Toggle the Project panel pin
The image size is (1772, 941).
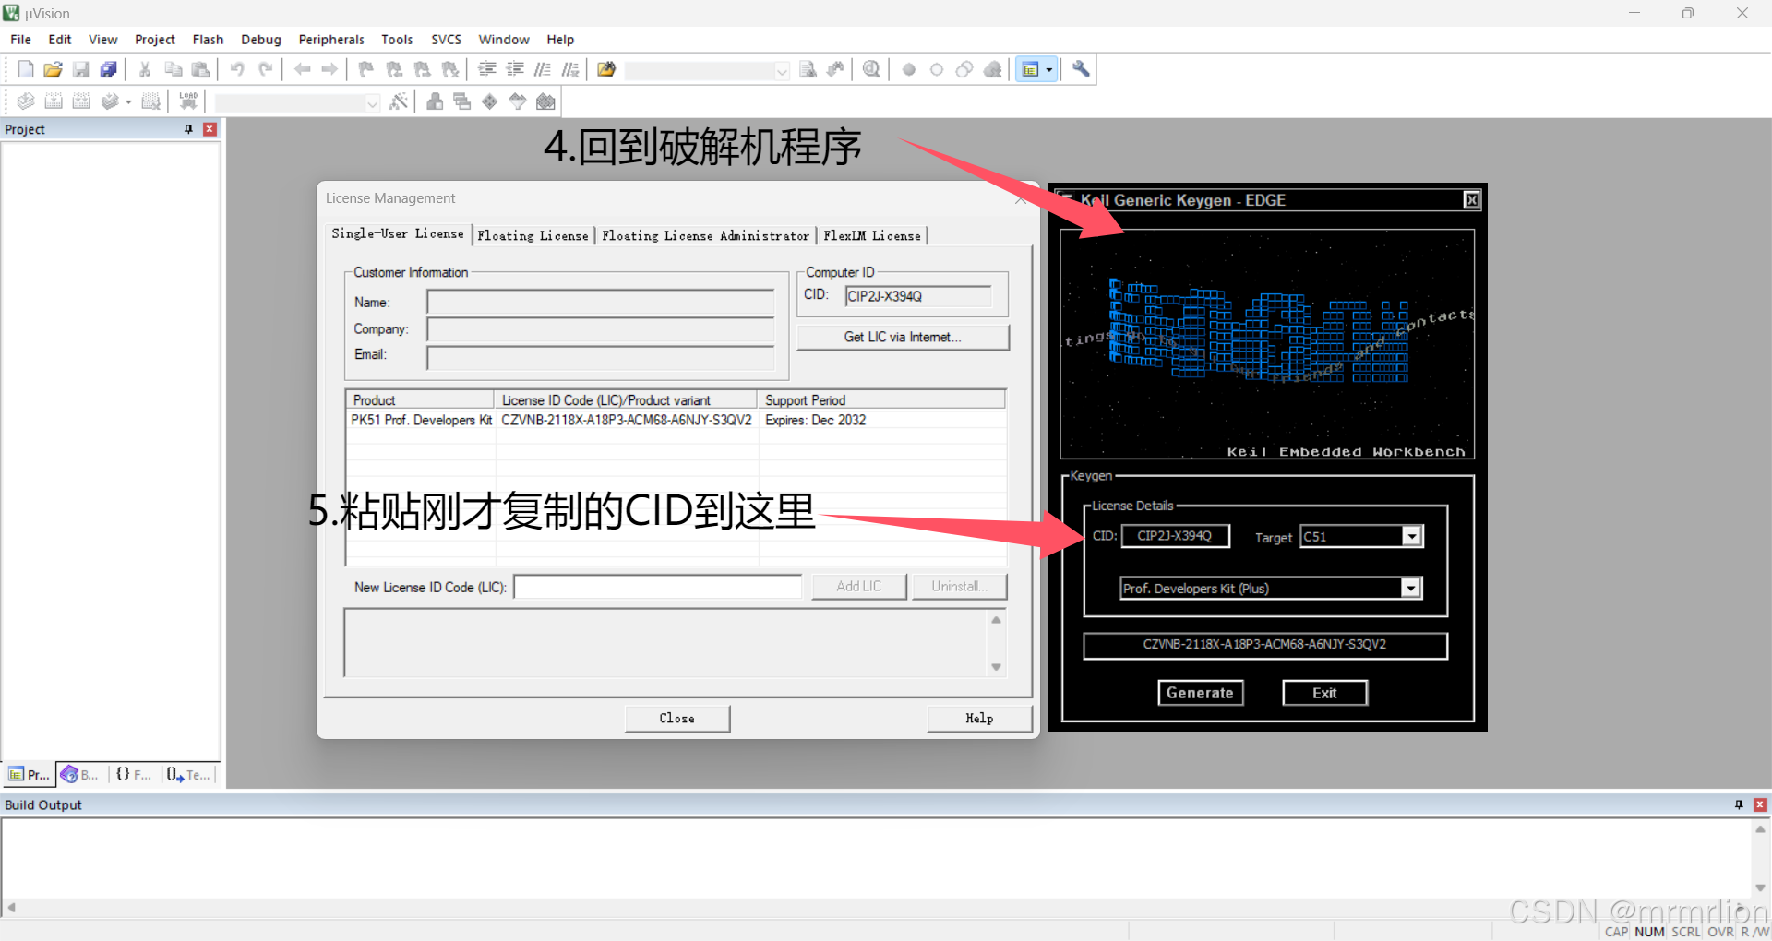point(188,129)
